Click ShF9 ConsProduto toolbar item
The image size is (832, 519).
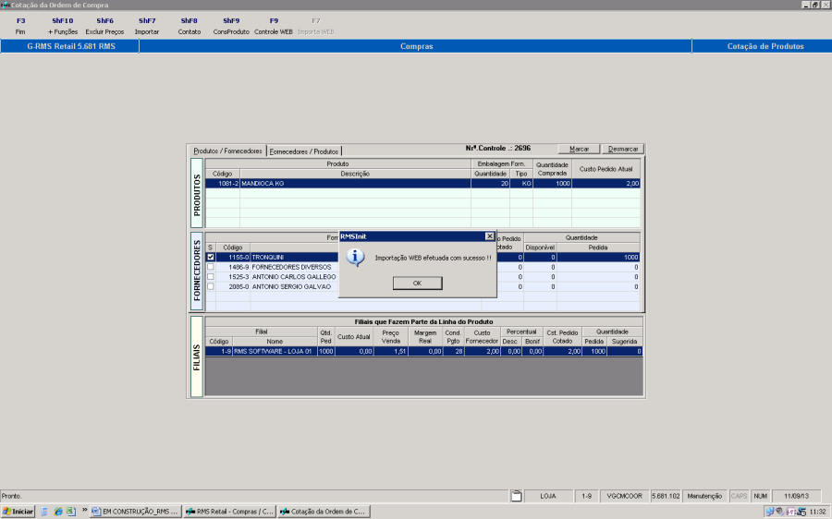pos(231,26)
